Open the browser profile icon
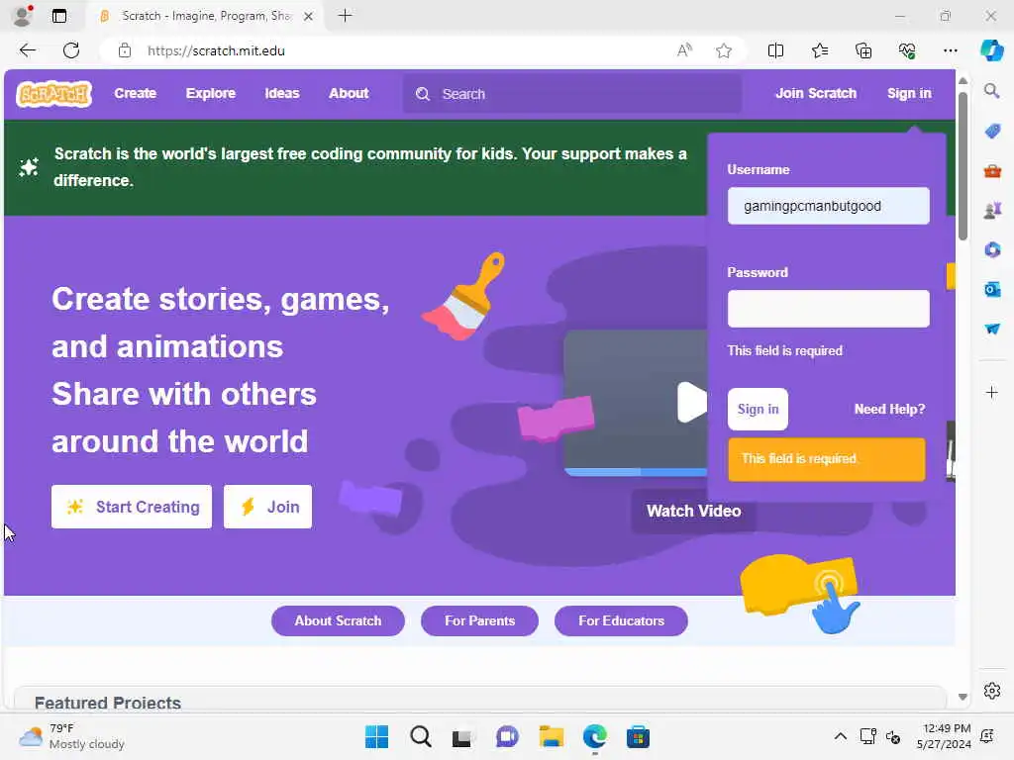 pyautogui.click(x=23, y=16)
